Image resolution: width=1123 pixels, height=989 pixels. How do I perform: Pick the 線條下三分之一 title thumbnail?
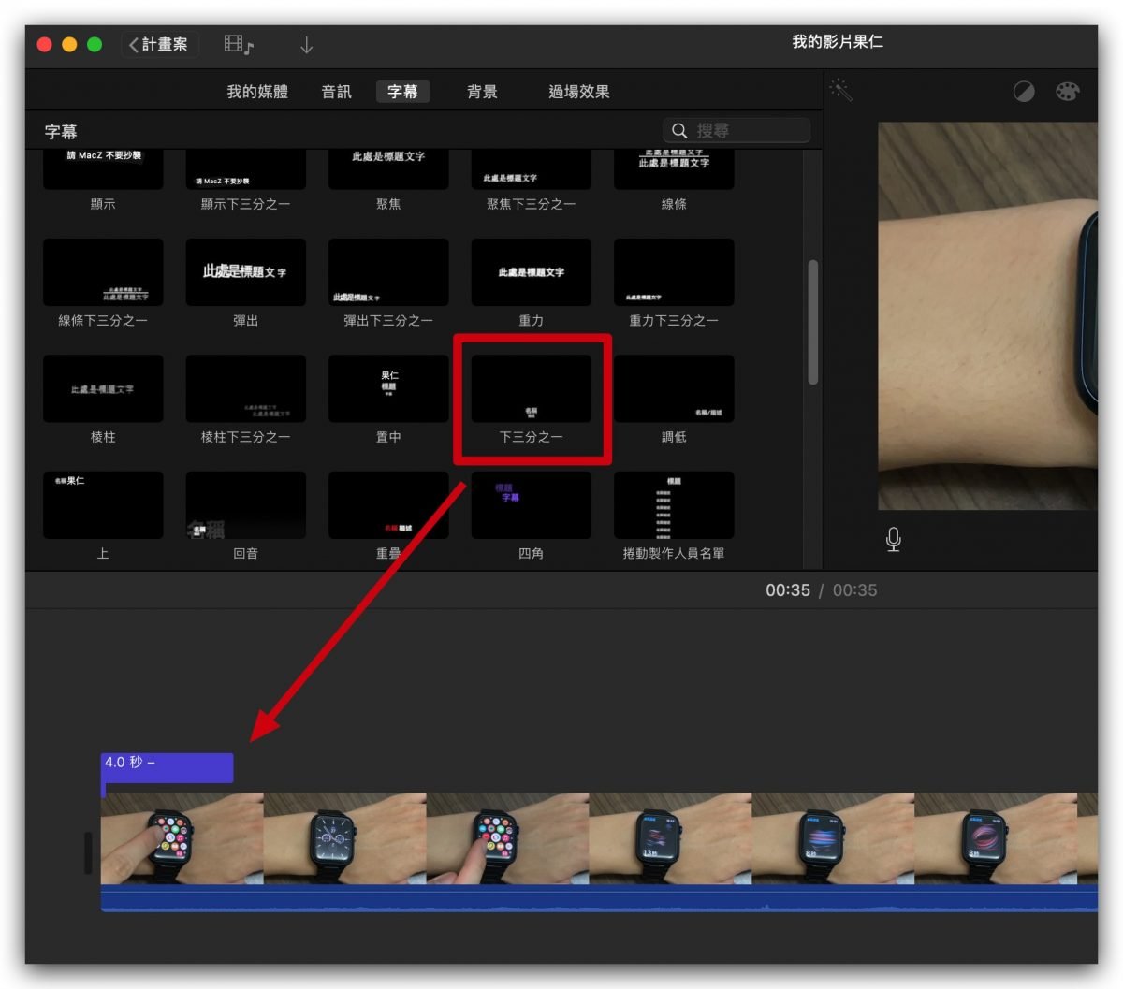(103, 272)
